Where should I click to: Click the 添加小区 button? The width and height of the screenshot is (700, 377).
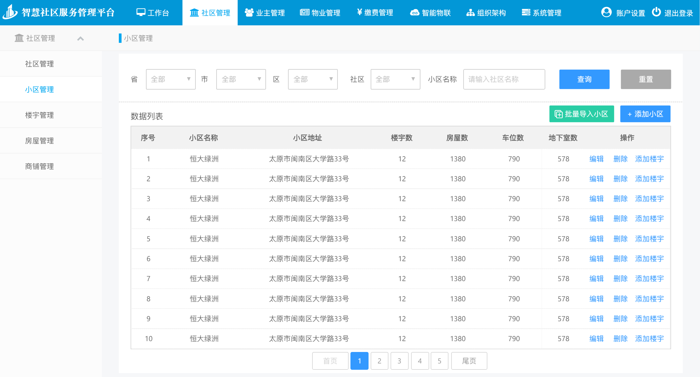click(x=645, y=114)
